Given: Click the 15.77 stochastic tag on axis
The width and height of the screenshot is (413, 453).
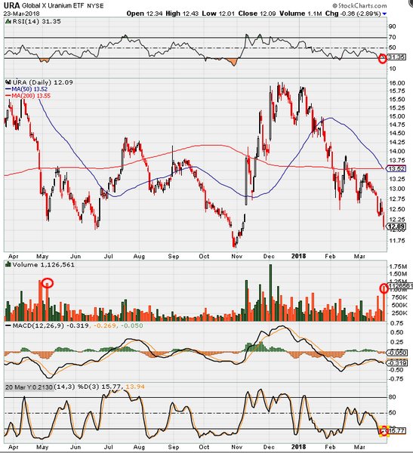Looking at the screenshot, I should [x=397, y=431].
